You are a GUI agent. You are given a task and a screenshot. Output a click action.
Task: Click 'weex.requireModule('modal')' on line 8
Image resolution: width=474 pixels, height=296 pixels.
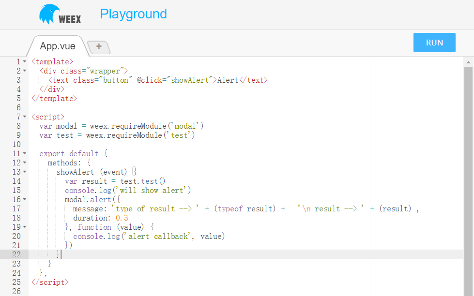[x=147, y=126]
